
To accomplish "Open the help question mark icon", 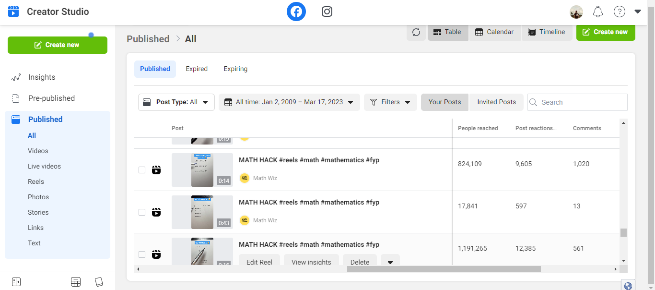I will pos(620,12).
